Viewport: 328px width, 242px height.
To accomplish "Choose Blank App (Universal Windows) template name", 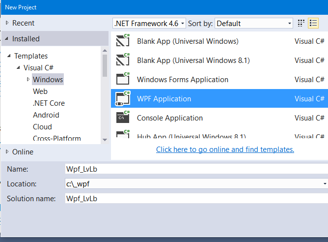I will point(188,41).
